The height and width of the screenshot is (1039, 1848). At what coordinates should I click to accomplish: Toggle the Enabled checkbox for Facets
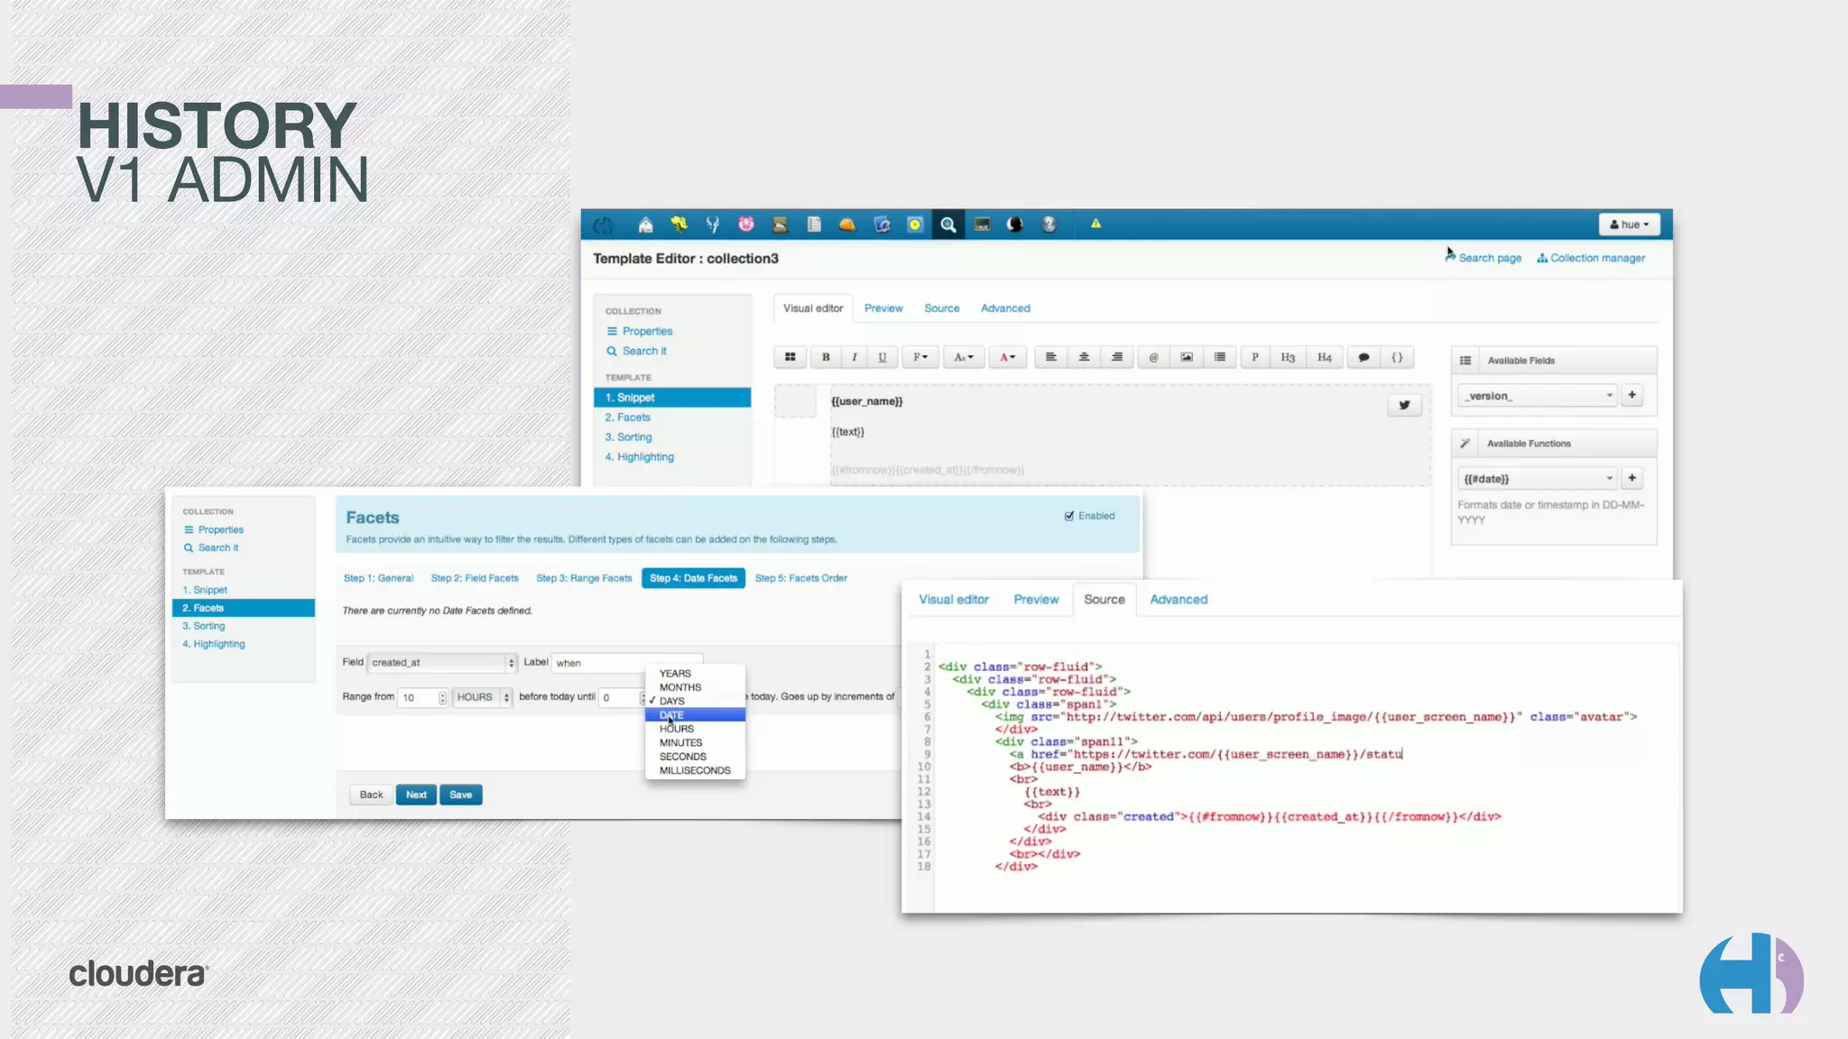click(x=1069, y=516)
